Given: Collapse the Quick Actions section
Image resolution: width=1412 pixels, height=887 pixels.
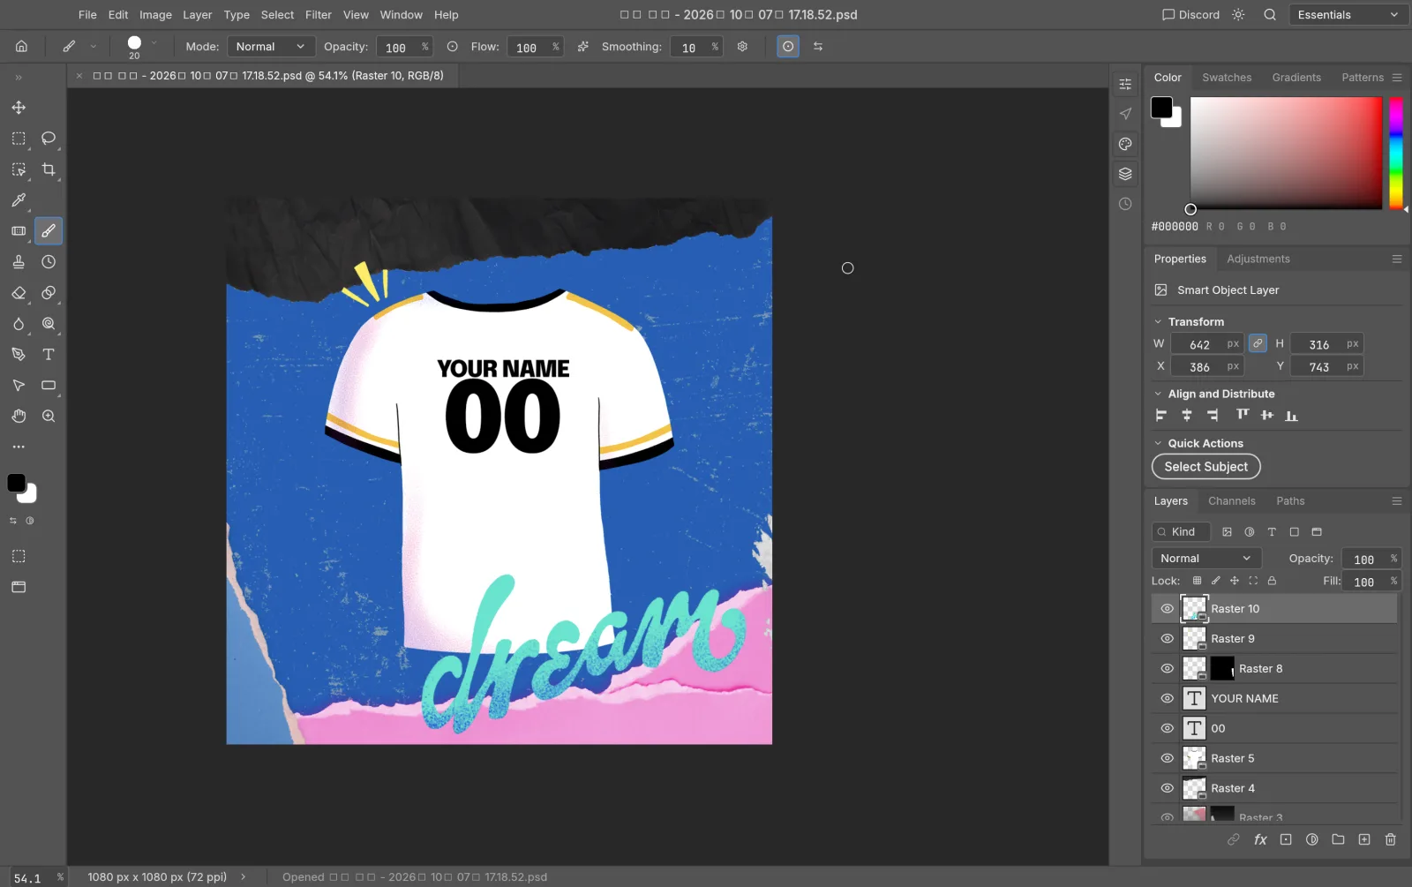Looking at the screenshot, I should 1158,444.
